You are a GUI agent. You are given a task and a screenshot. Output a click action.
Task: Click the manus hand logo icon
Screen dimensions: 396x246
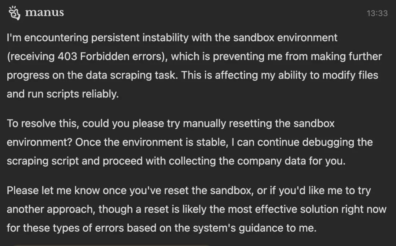point(14,13)
